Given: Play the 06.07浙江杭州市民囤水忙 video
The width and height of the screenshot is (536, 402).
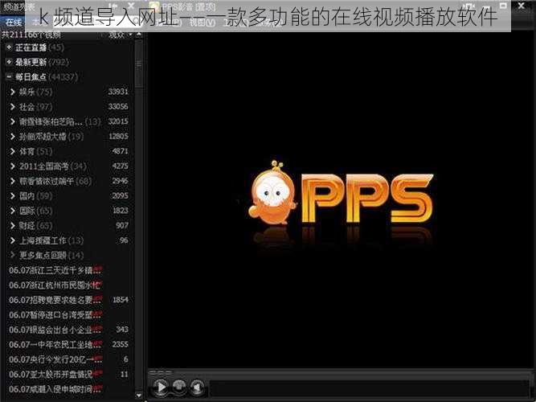Looking at the screenshot, I should tap(55, 285).
